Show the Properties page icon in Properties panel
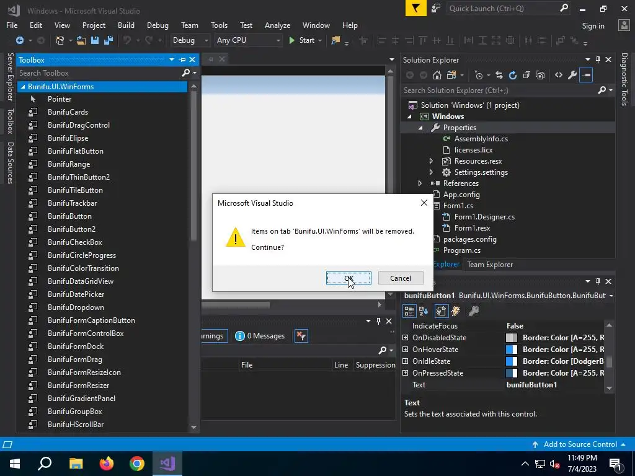635x476 pixels. point(441,311)
